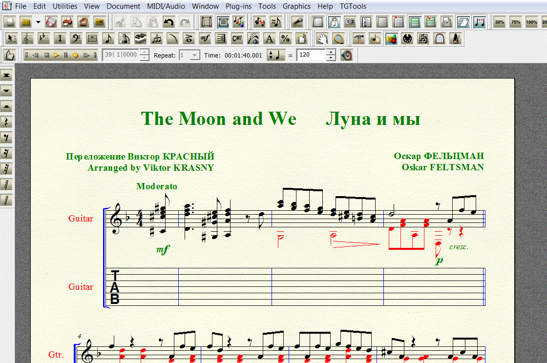Open the File menu
The height and width of the screenshot is (363, 547).
pyautogui.click(x=21, y=6)
